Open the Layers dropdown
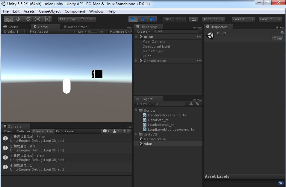The image size is (286, 187). [243, 19]
